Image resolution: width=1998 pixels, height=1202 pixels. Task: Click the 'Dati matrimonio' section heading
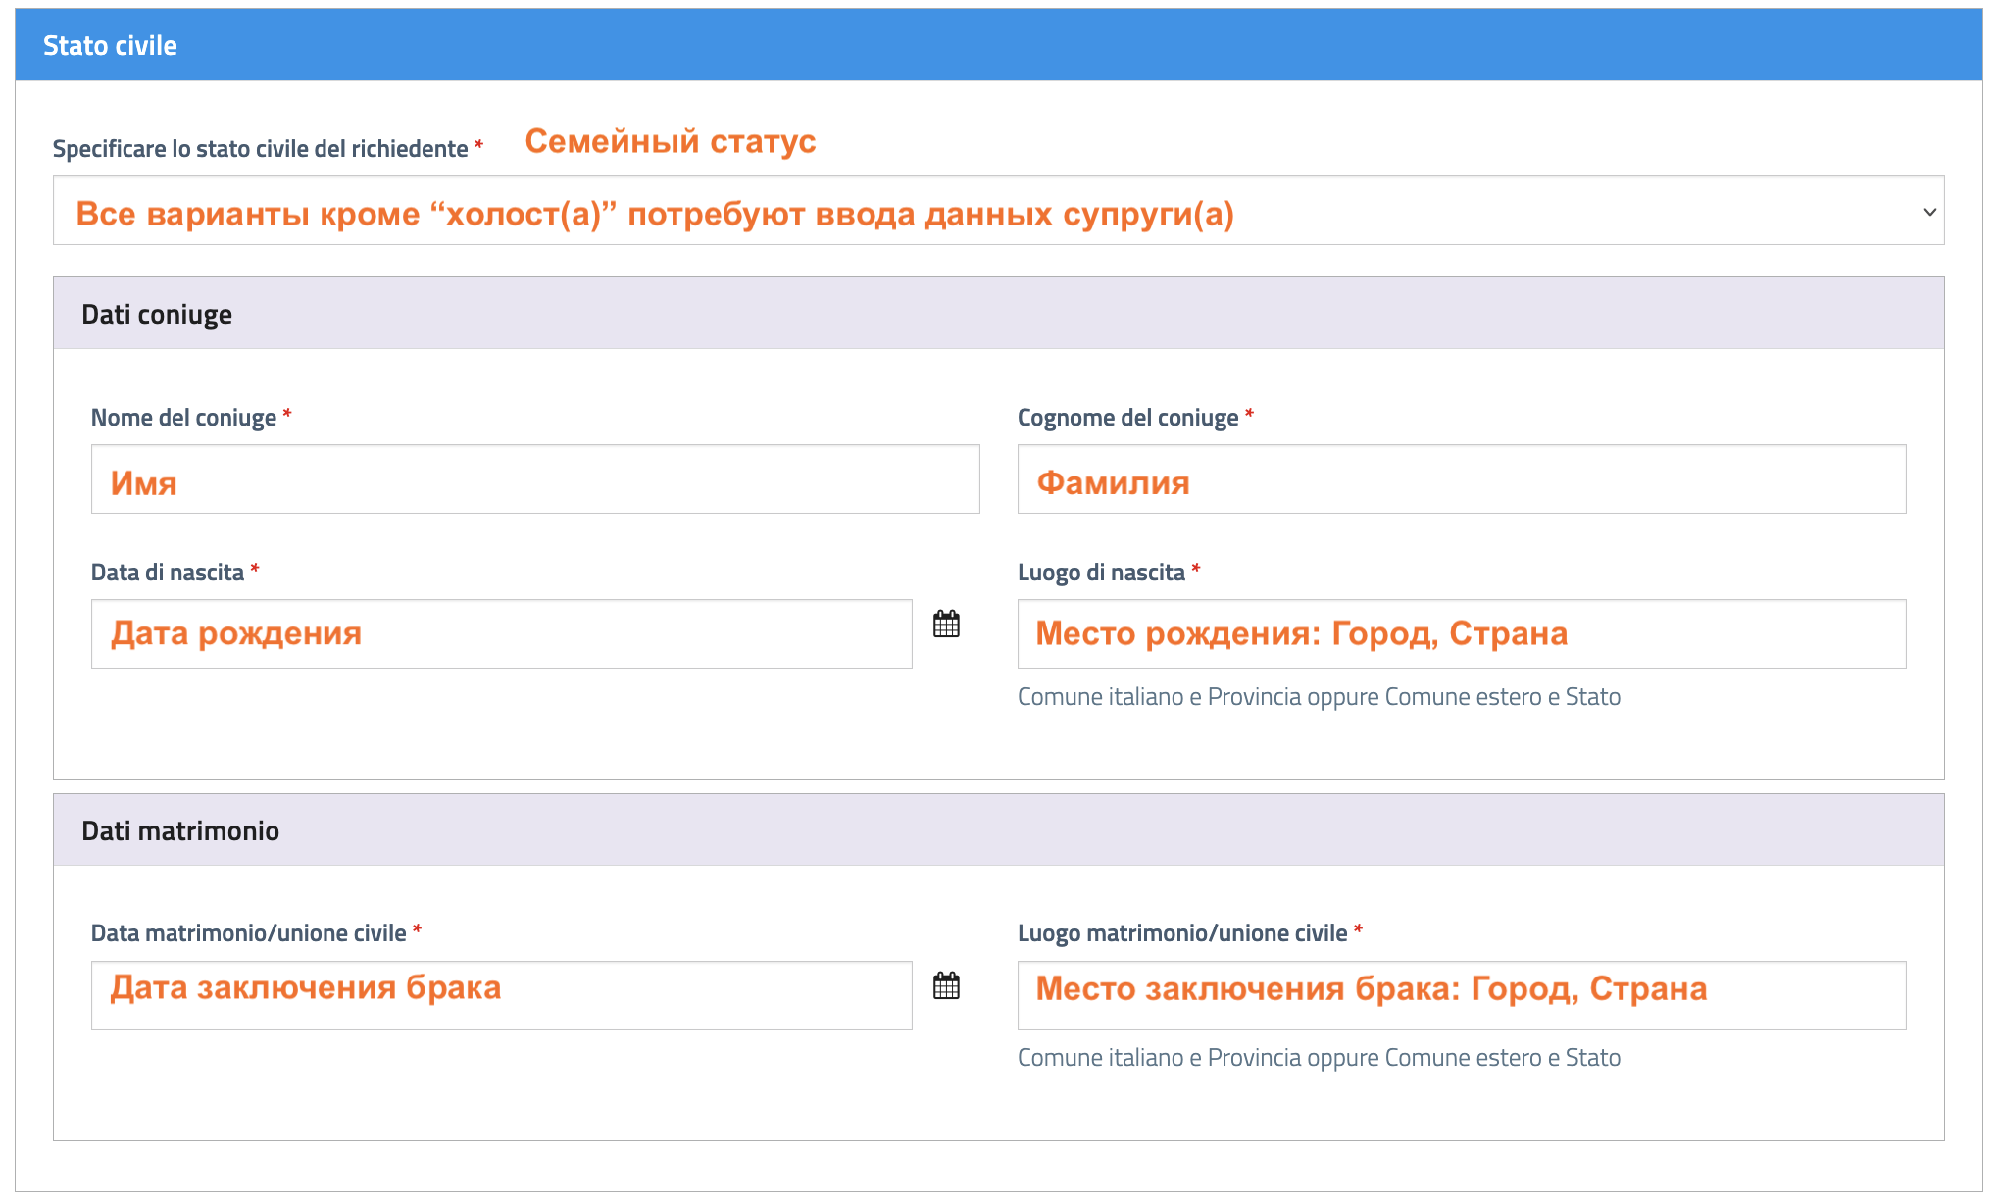tap(180, 830)
